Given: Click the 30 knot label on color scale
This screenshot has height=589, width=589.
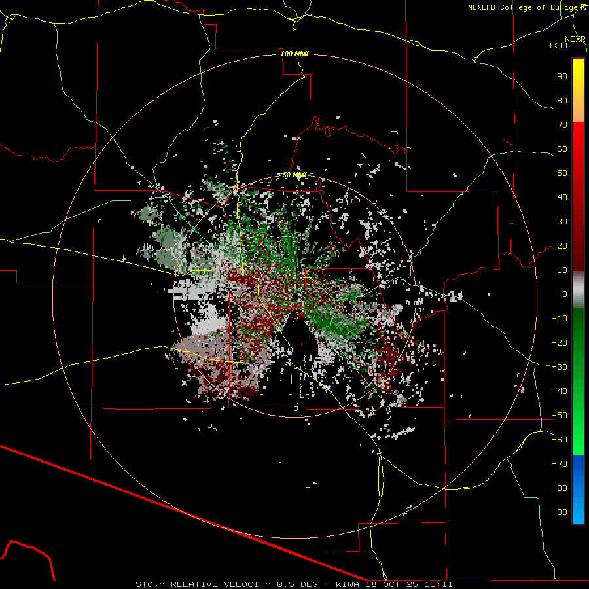Looking at the screenshot, I should [x=562, y=222].
